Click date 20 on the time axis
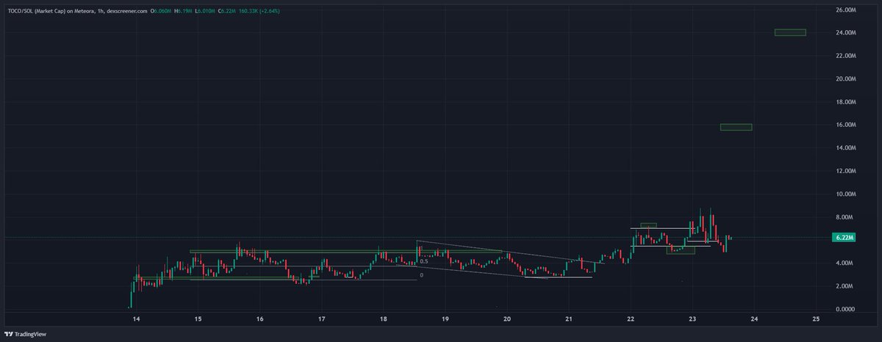 [x=507, y=320]
